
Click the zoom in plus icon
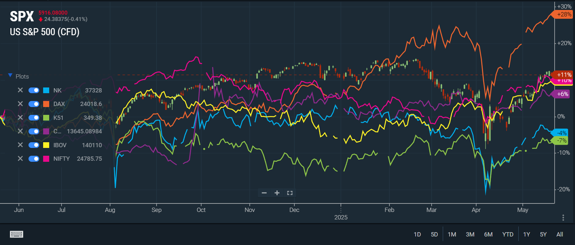277,193
